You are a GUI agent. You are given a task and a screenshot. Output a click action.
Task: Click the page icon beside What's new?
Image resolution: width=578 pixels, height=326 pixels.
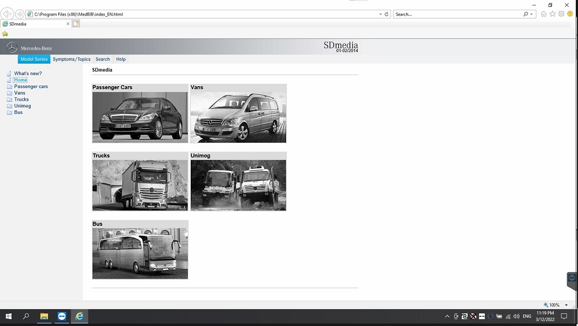(9, 73)
